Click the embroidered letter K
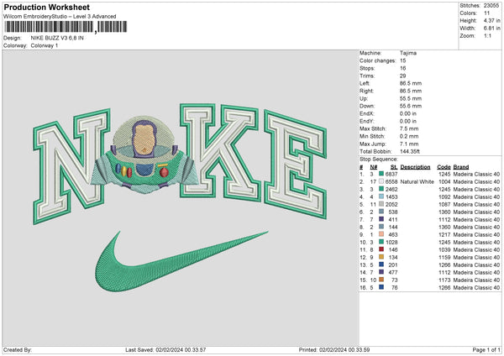This screenshot has height=356, width=504. (x=220, y=151)
